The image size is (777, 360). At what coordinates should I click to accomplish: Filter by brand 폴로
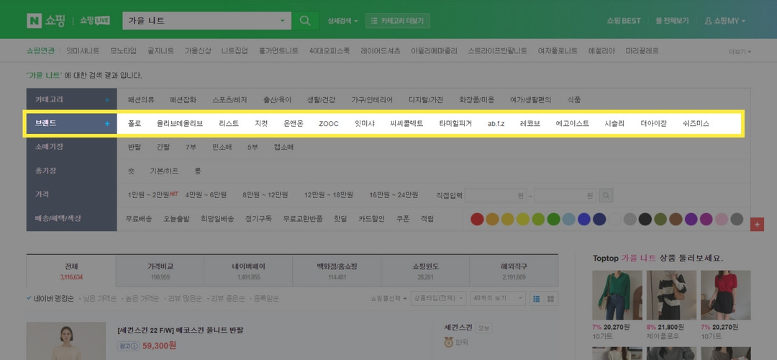click(135, 123)
